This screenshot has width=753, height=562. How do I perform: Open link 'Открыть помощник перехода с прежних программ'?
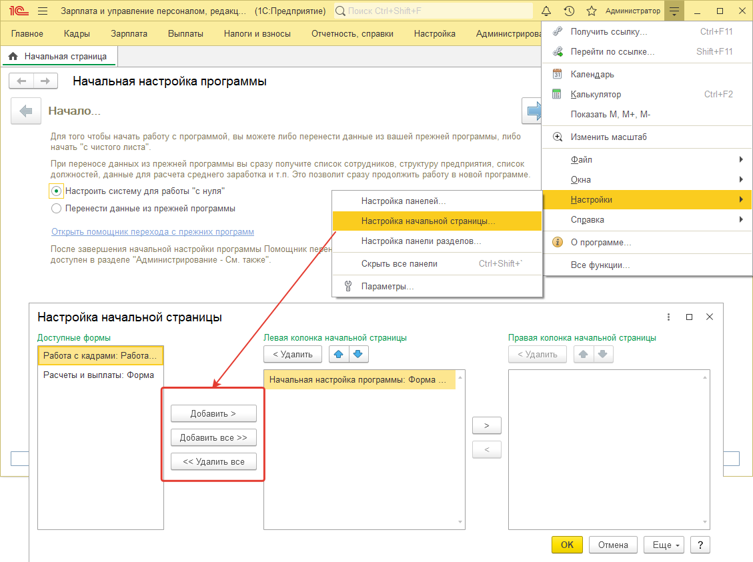tap(152, 232)
